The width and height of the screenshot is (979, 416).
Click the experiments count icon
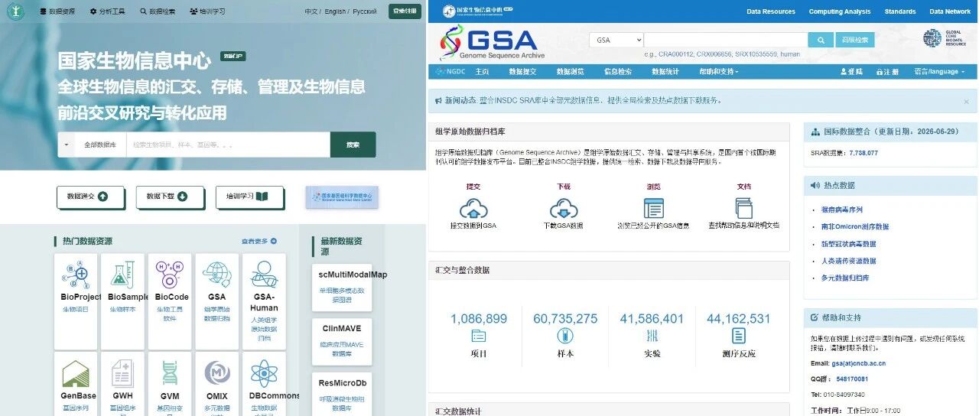[652, 336]
